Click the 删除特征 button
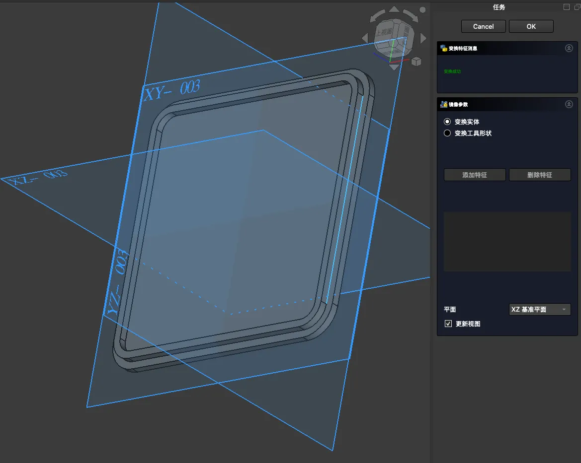The width and height of the screenshot is (581, 463). pyautogui.click(x=539, y=175)
